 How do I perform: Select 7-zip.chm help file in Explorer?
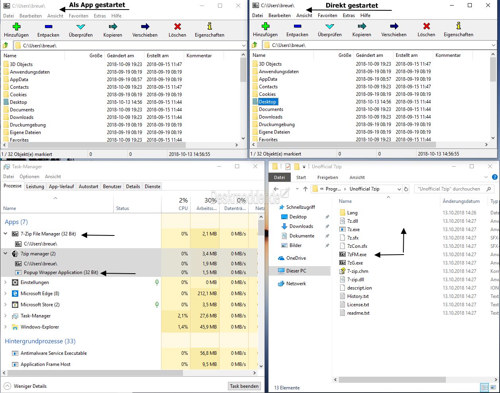358,271
